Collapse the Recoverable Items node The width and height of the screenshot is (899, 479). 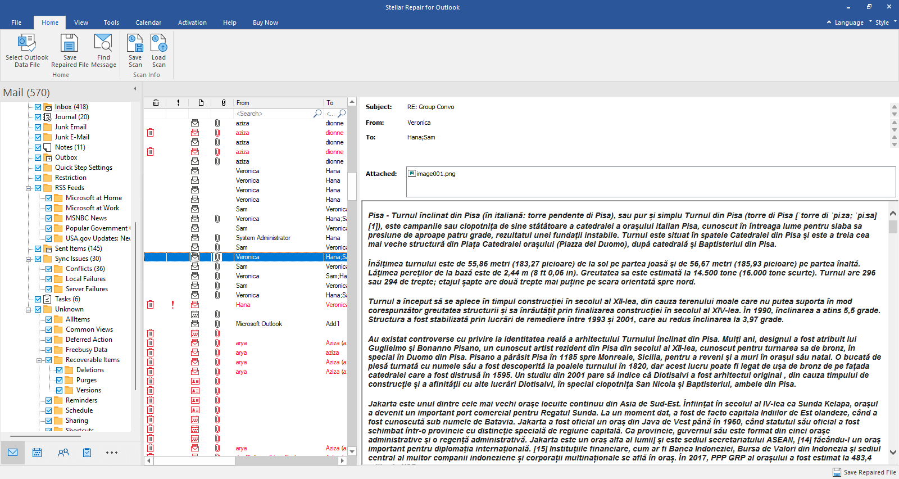point(39,360)
